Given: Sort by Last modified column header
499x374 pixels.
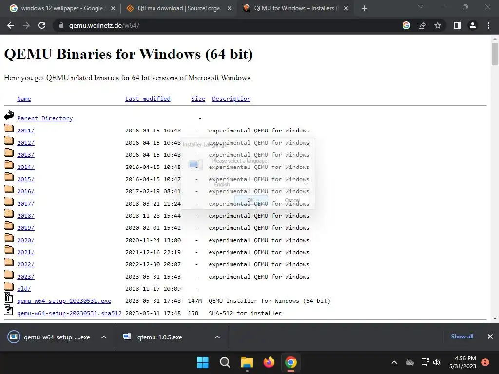Looking at the screenshot, I should 148,99.
